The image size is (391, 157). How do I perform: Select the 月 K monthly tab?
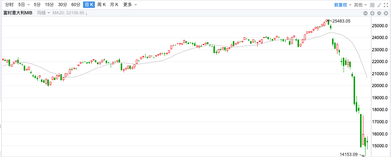114,4
